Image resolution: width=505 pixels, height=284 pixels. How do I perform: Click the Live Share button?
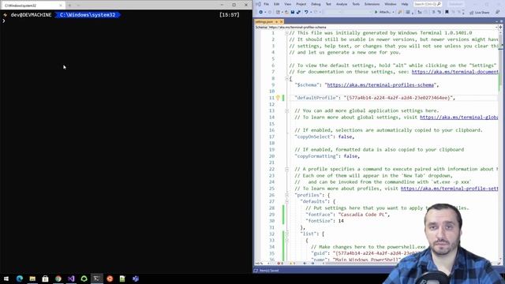[479, 13]
